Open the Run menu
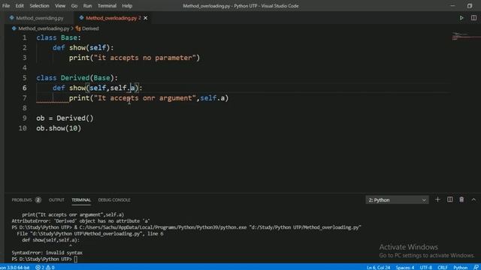This screenshot has height=270, width=481. (x=87, y=6)
